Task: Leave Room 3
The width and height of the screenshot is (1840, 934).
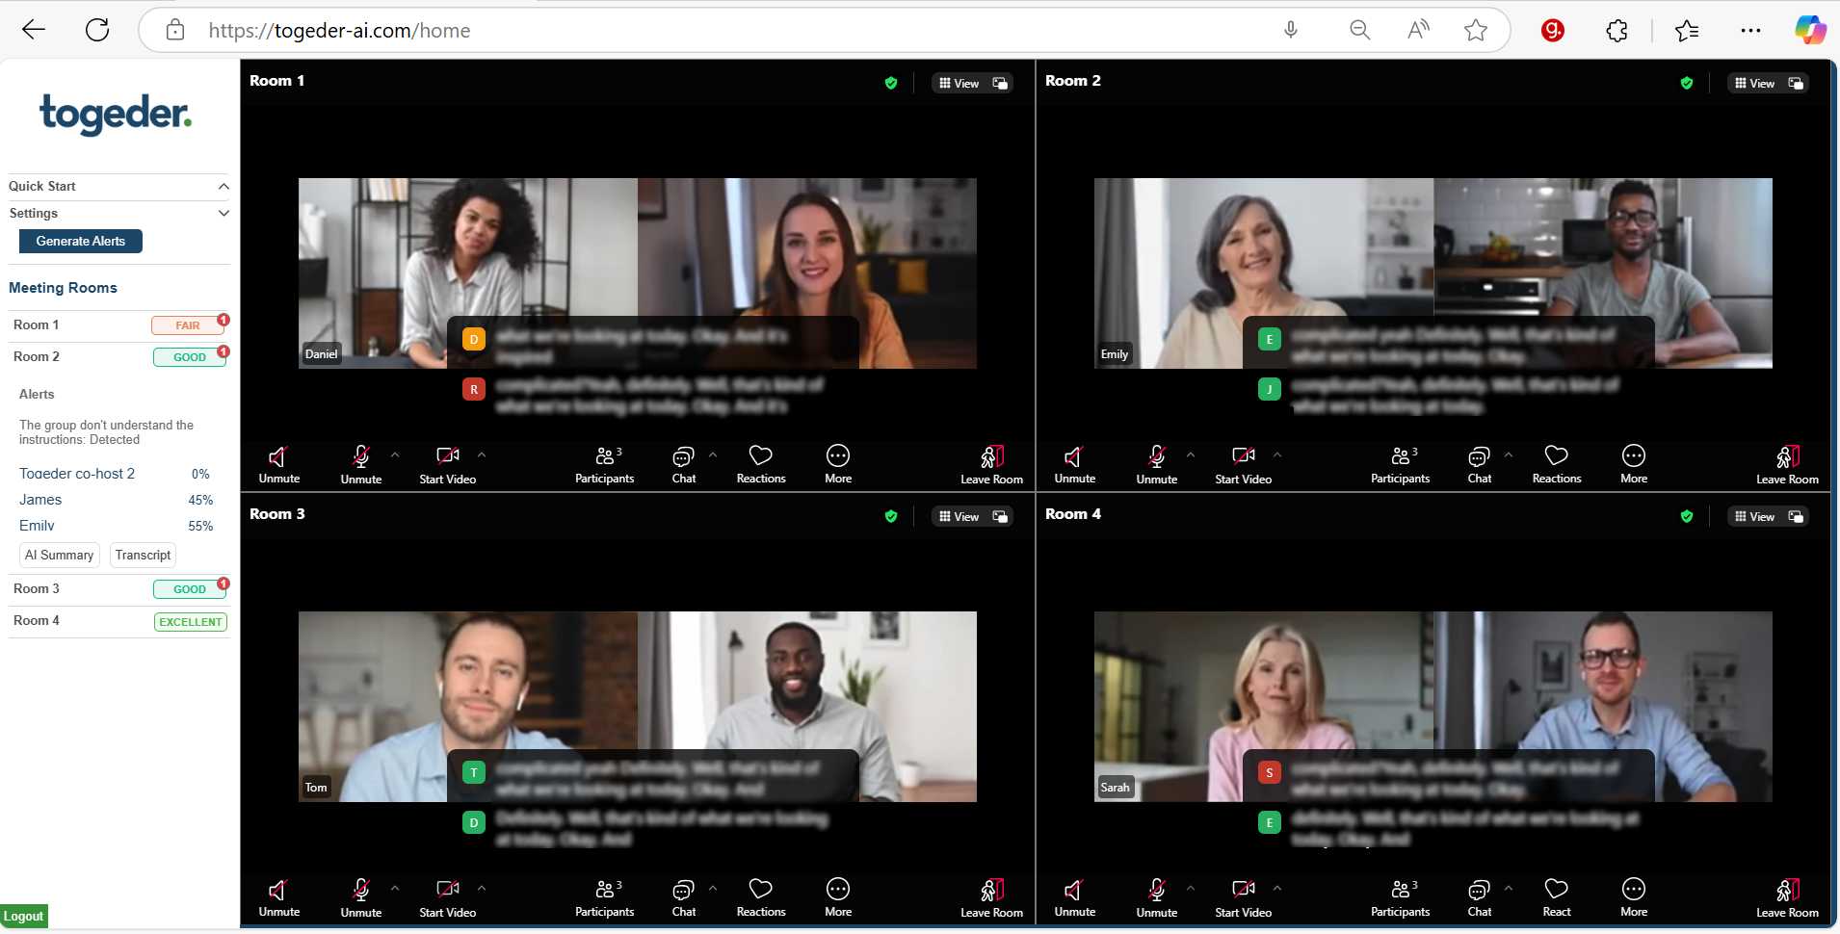Action: [x=992, y=897]
